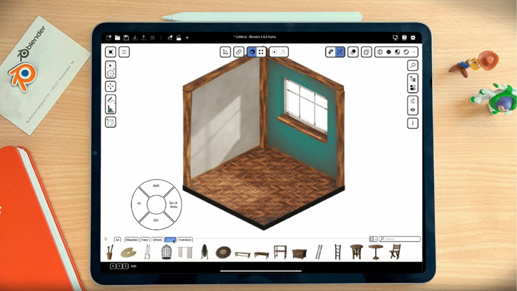Activate the Annotate tool on the left toolbar
The width and height of the screenshot is (517, 291).
point(110,100)
